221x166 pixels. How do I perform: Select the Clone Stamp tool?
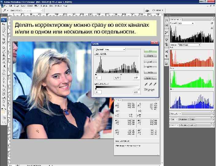click(4, 55)
